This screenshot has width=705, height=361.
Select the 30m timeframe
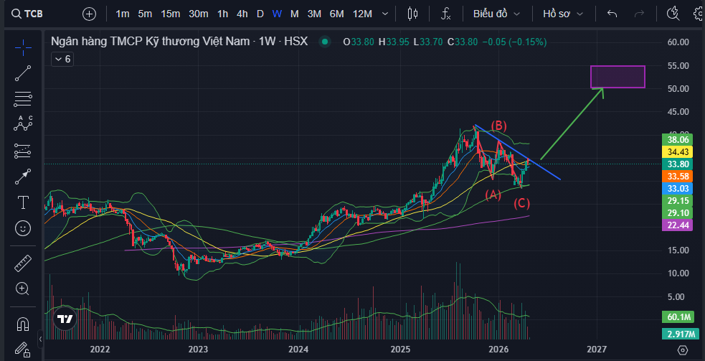point(198,14)
